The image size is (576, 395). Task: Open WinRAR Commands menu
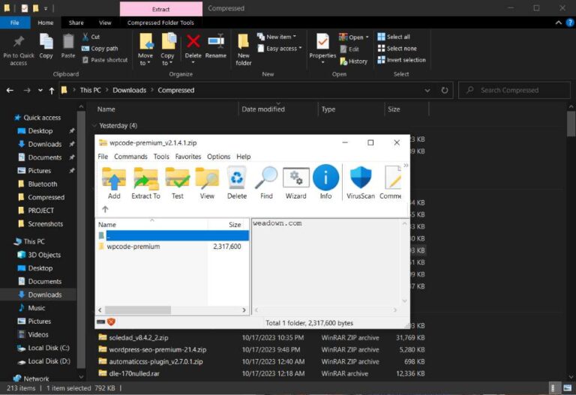click(x=130, y=157)
